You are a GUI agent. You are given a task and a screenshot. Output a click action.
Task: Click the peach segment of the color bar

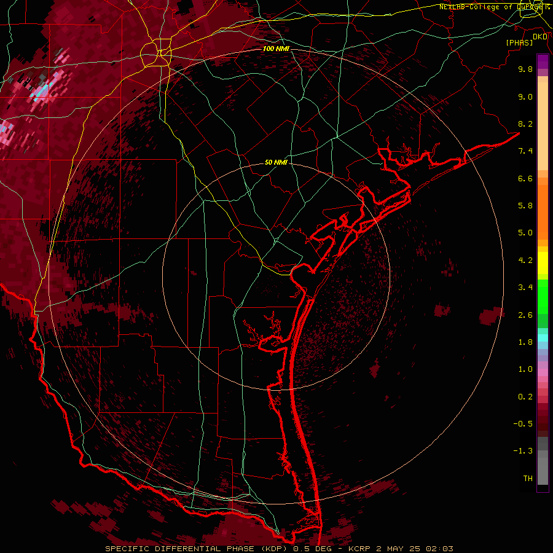click(543, 126)
